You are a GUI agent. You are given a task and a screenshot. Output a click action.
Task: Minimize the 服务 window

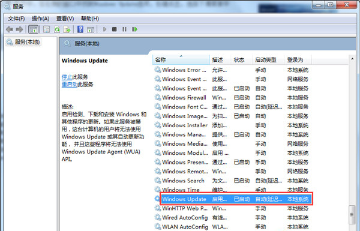click(x=319, y=5)
